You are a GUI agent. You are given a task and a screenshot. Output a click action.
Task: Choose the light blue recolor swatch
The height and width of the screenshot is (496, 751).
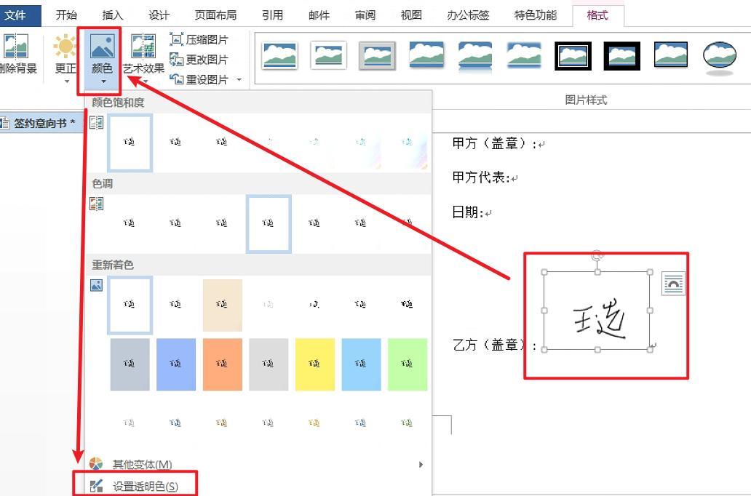[361, 364]
